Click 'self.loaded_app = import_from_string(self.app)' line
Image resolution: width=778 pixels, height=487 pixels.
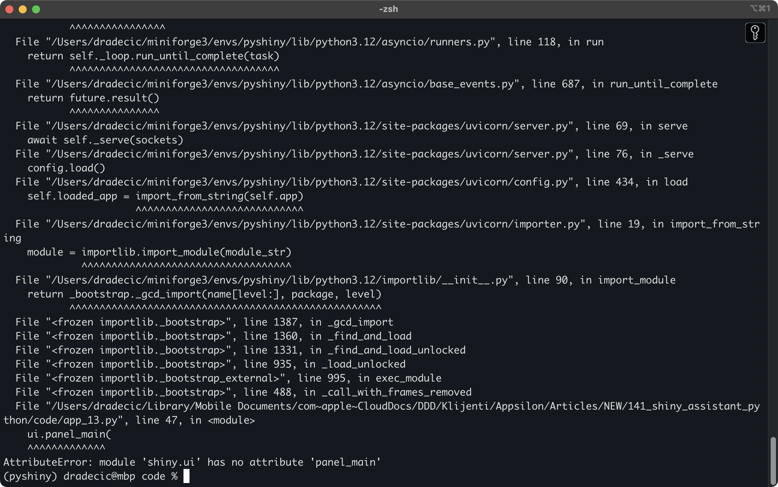pyautogui.click(x=165, y=196)
